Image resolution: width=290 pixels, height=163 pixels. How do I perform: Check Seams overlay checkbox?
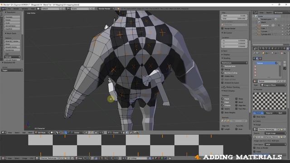coord(222,109)
